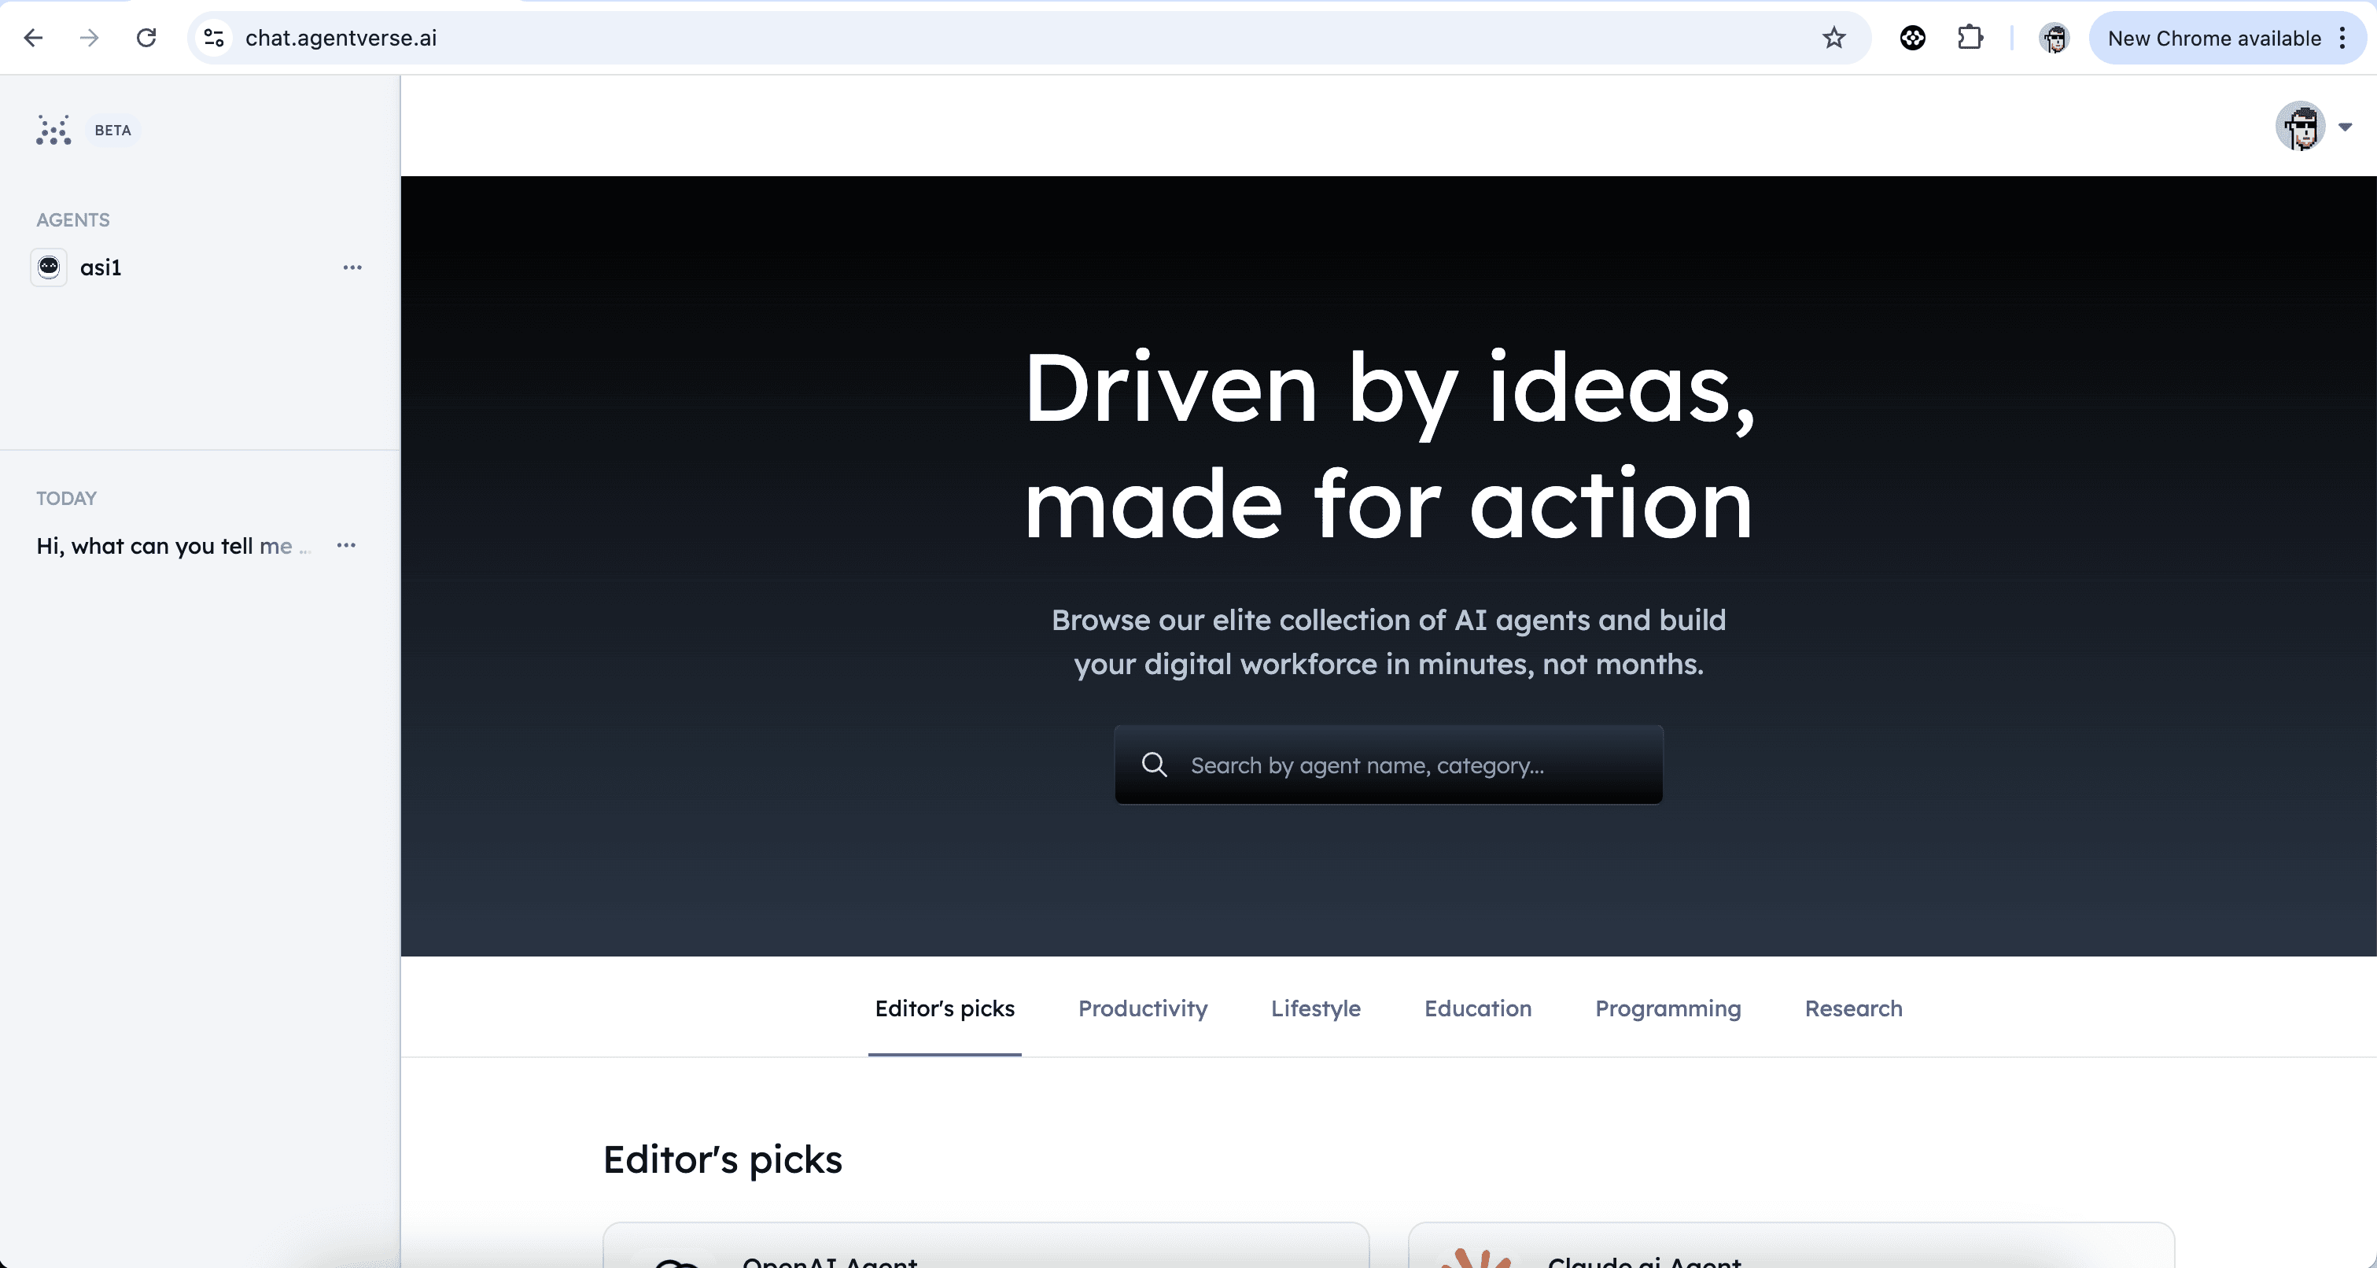Switch to the Programming tab
This screenshot has height=1268, width=2377.
(1668, 1008)
